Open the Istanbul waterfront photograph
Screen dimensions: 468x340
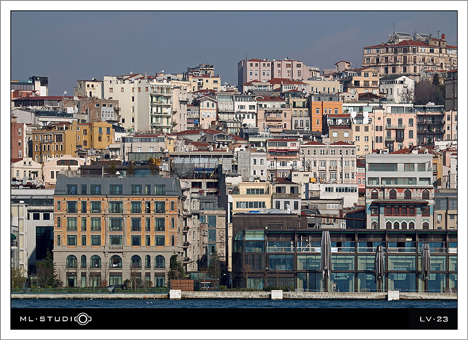click(234, 160)
